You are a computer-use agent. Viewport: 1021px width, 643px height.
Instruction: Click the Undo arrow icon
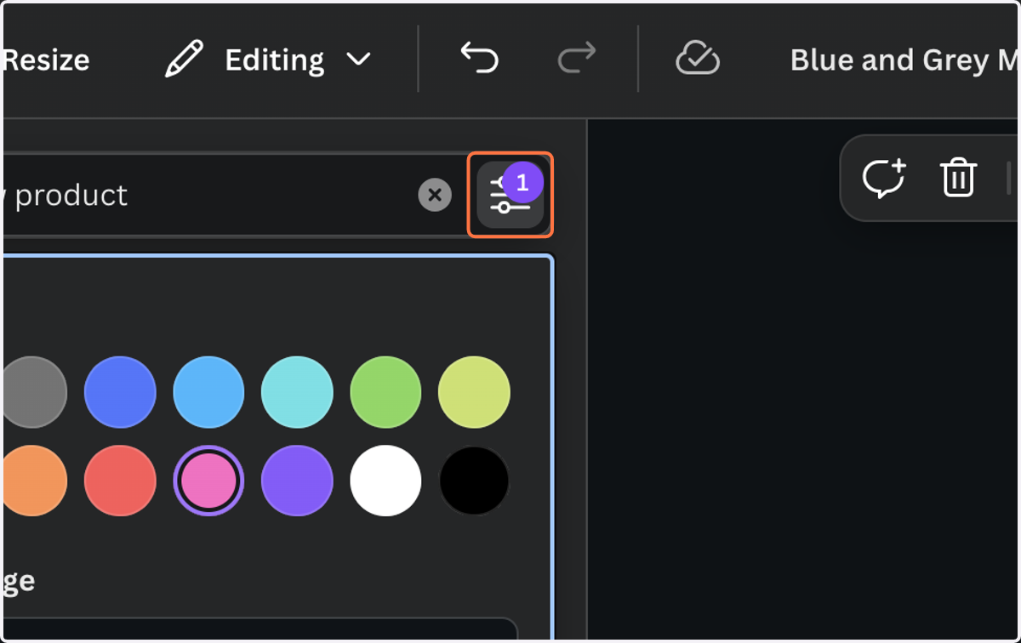click(479, 60)
